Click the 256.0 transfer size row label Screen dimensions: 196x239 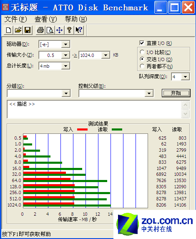pyautogui.click(x=15, y=192)
